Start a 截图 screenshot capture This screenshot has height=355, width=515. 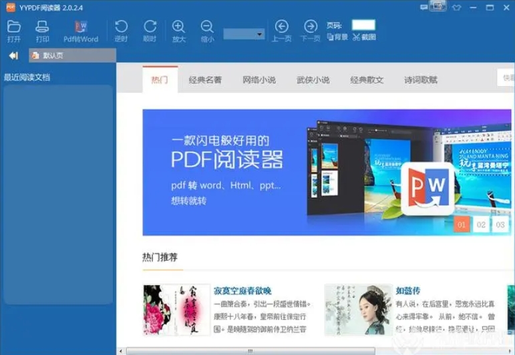pos(364,37)
